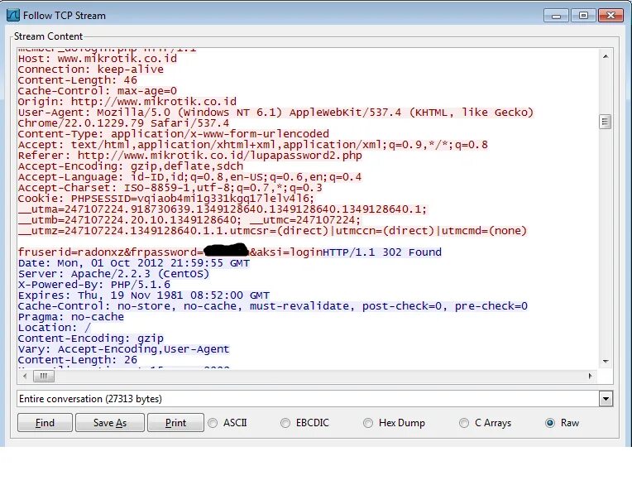The width and height of the screenshot is (632, 485).
Task: Click the Print button
Action: coord(175,422)
